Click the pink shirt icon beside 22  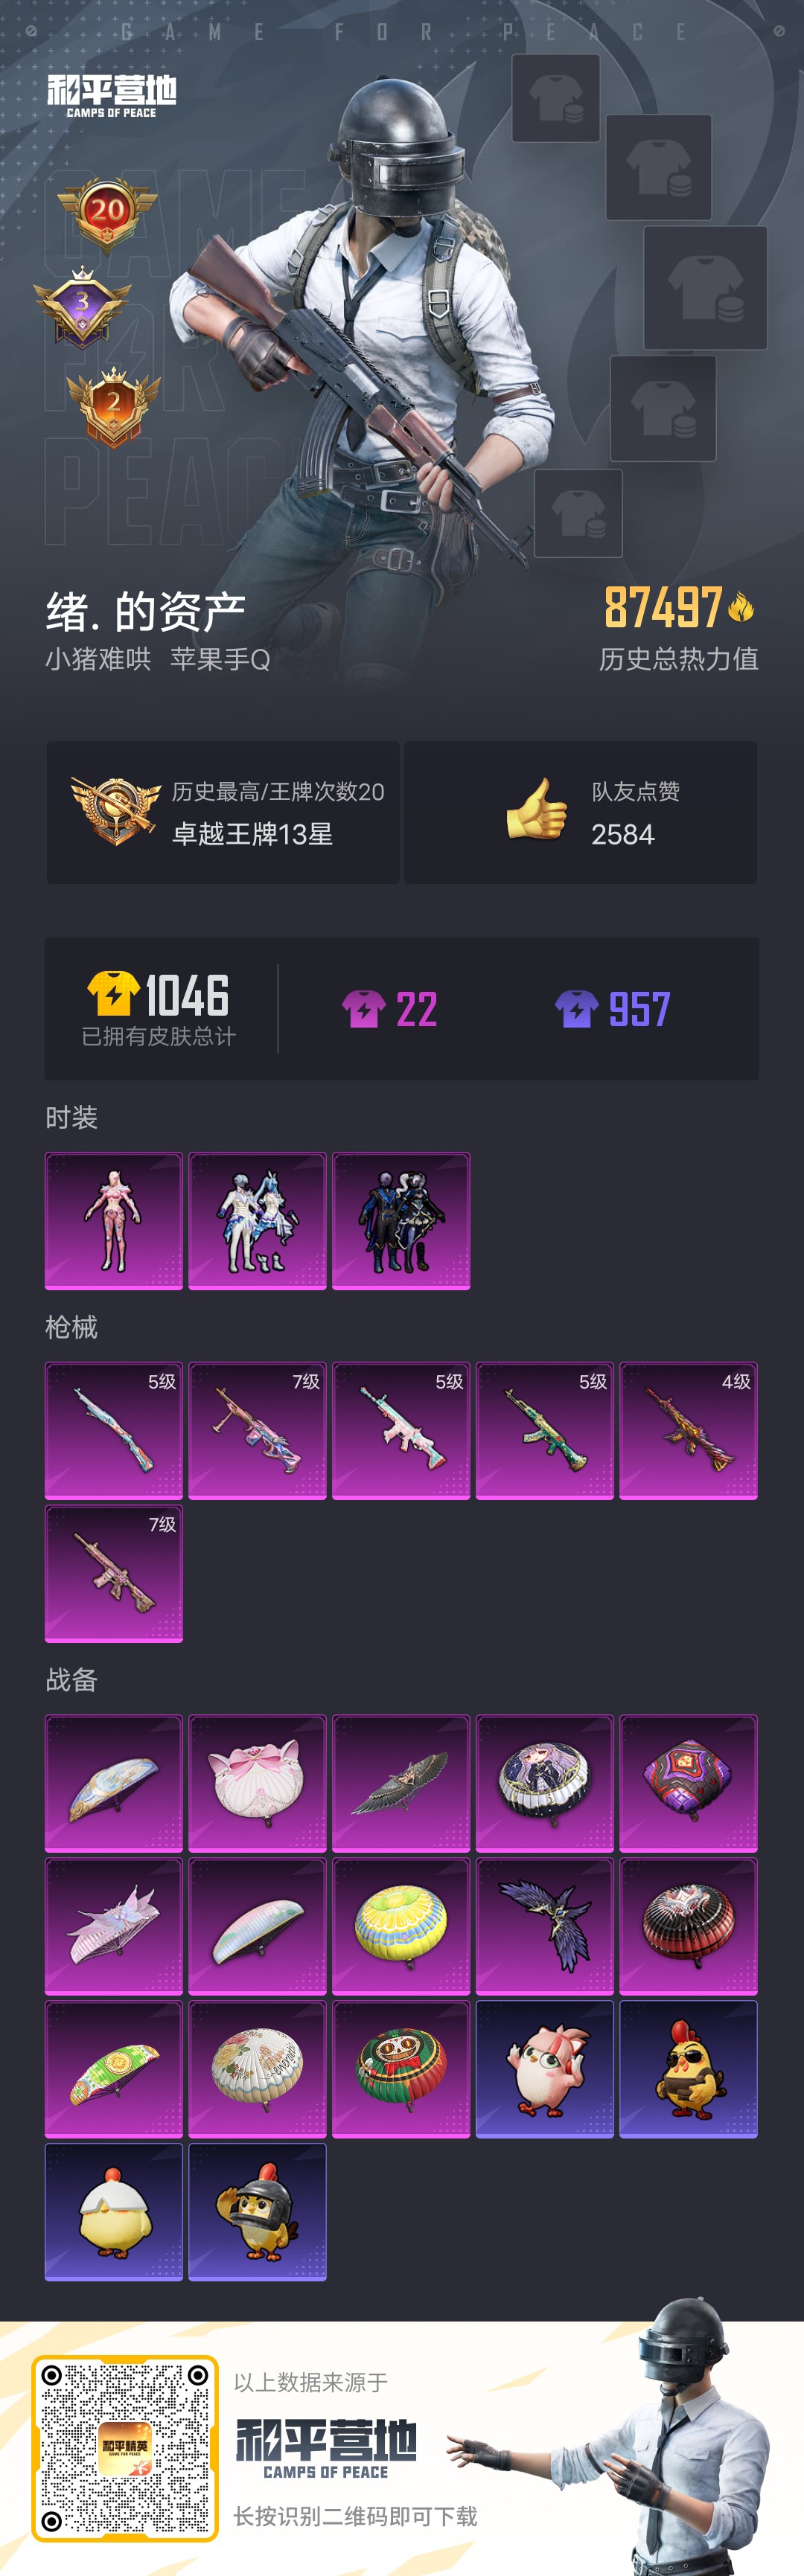(x=364, y=1009)
